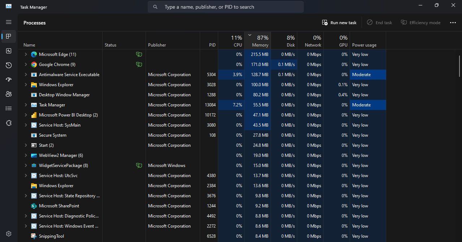The width and height of the screenshot is (462, 242).
Task: Sort processes by the Name column
Action: pyautogui.click(x=60, y=40)
